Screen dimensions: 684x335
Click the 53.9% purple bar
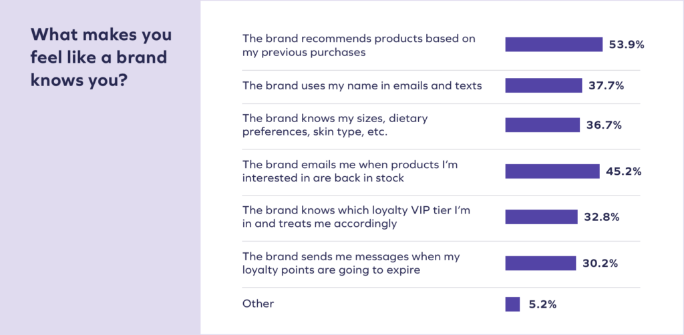[554, 45]
